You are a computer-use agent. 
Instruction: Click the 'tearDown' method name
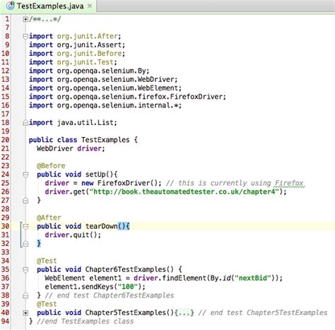[x=101, y=226]
